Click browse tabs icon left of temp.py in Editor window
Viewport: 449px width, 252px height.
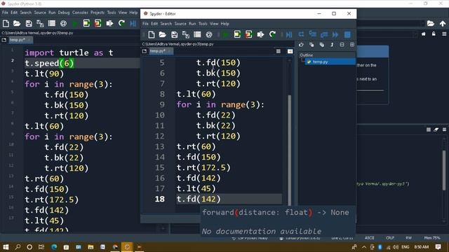[145, 51]
